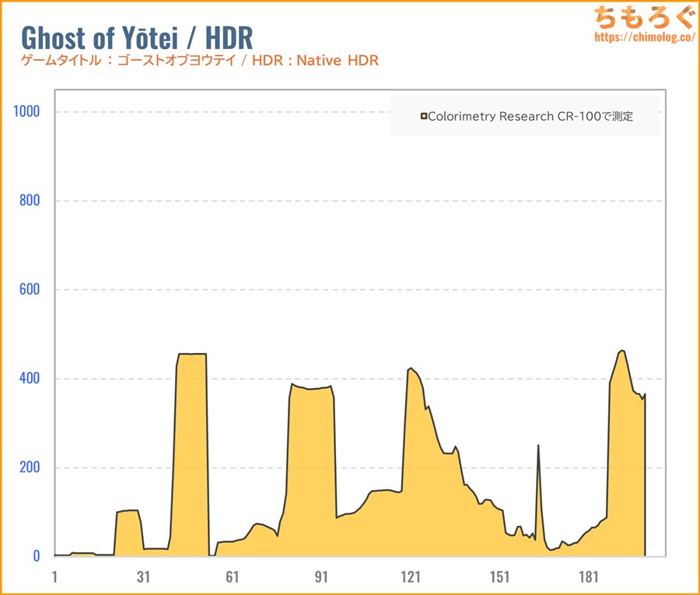Click the 151 x-axis tick label
Image resolution: width=700 pixels, height=595 pixels.
coord(499,577)
